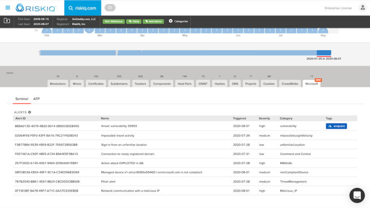
Task: Open the hamburger navigation menu
Action: point(8,8)
